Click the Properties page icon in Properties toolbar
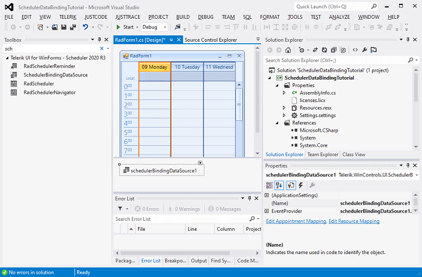 pyautogui.click(x=291, y=185)
